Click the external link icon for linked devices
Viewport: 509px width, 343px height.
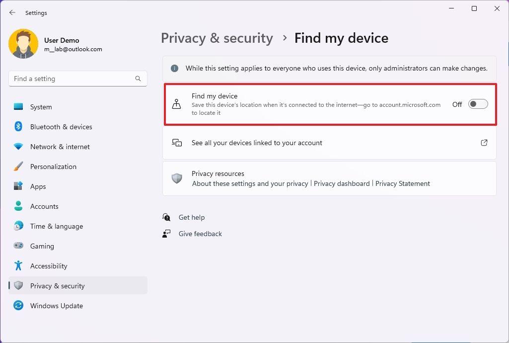pos(484,143)
